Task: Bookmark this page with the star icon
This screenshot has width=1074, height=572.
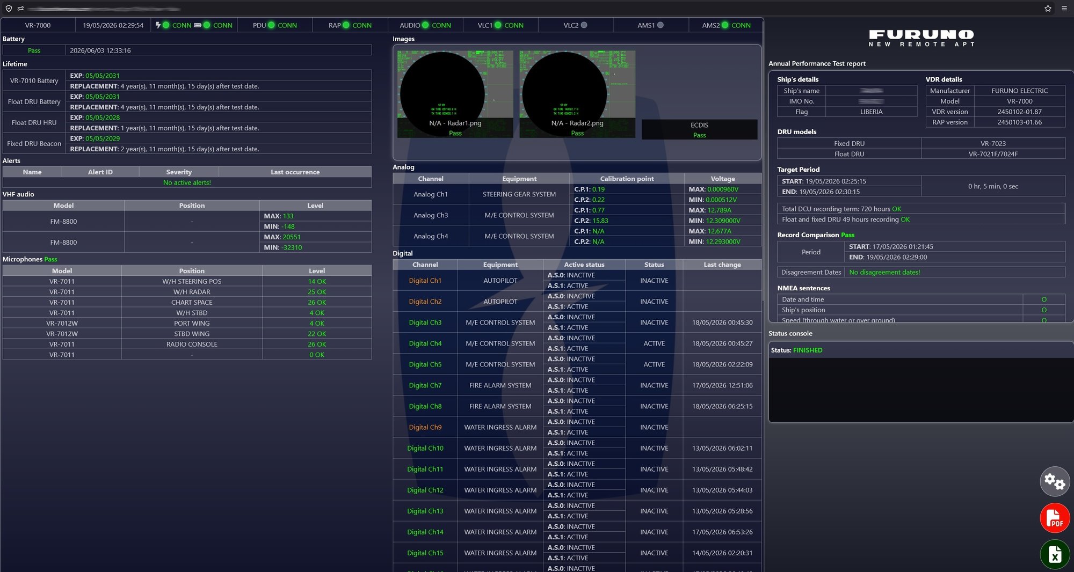Action: 1048,9
